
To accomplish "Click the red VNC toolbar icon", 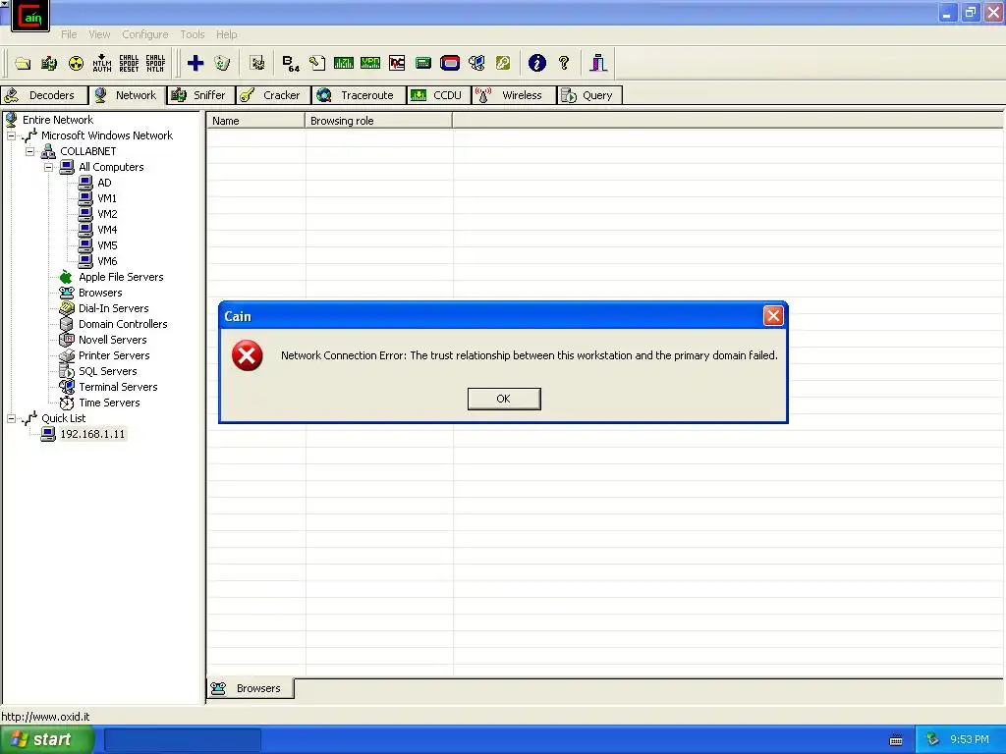I will 397,63.
